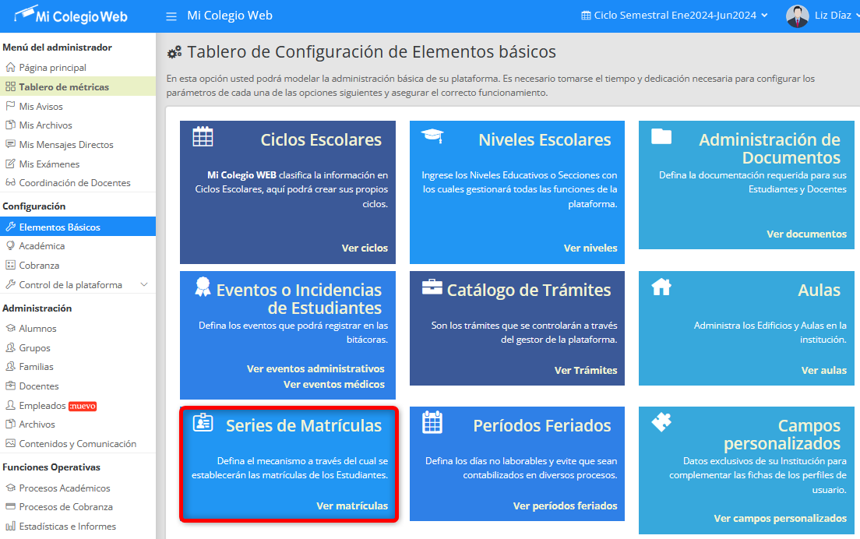Open Cobranza under Configuración

click(x=39, y=265)
